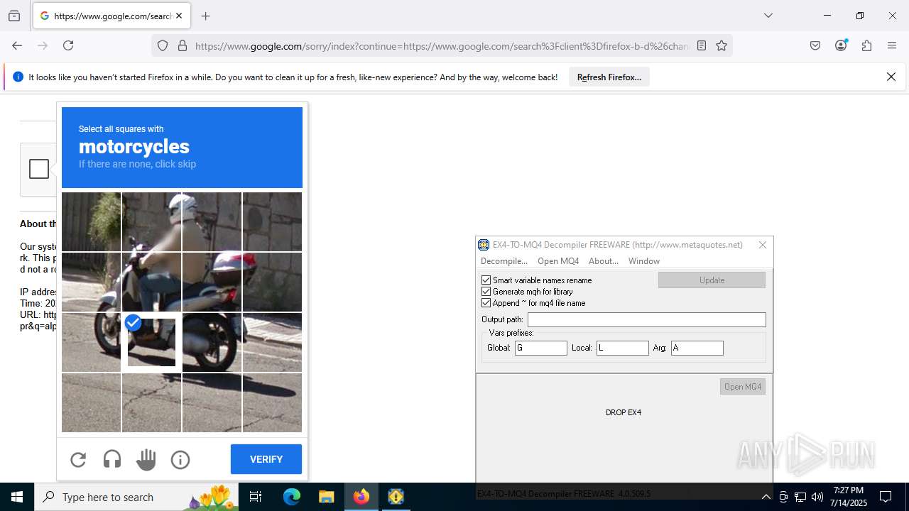Open the network tray icon
Screen dimensions: 909x511
click(800, 497)
